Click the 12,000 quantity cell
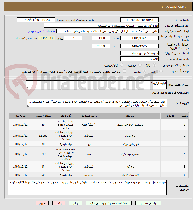Screen dimensions: 193x210 [x=43, y=136]
